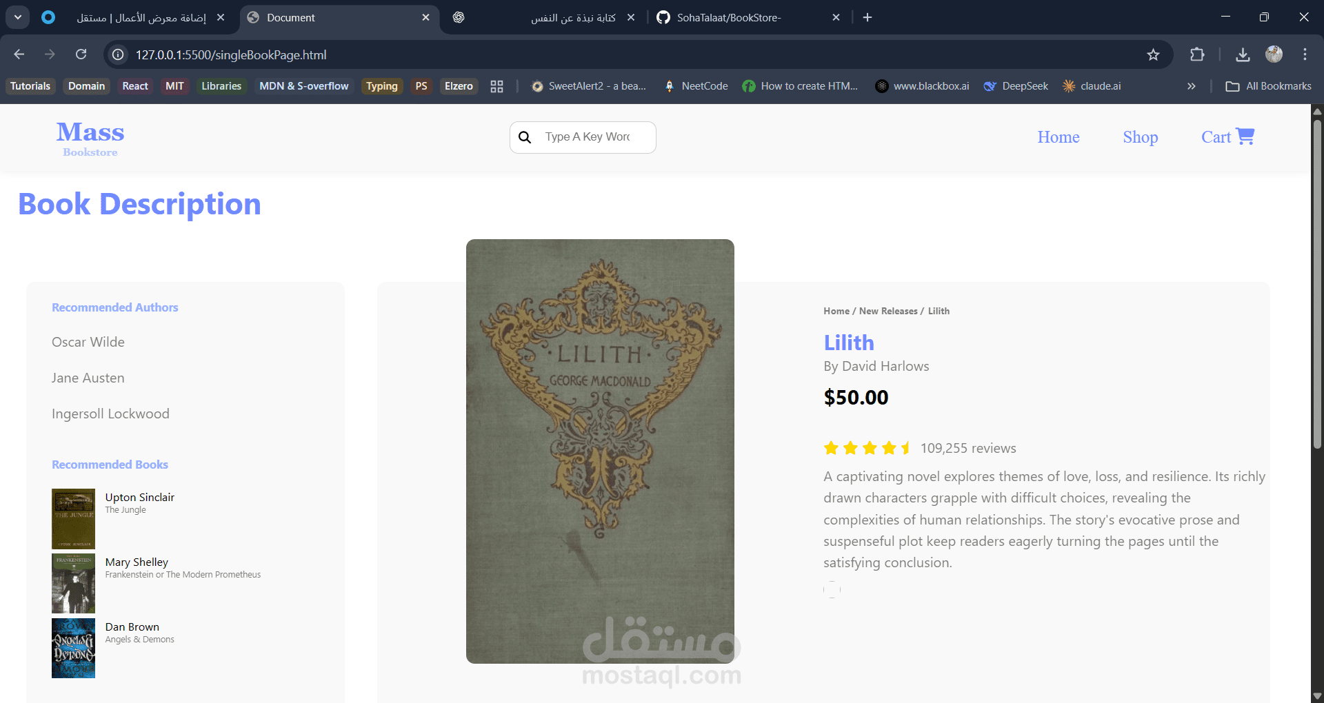Click the address bar URL
Screen dimensions: 1324x703
click(231, 54)
